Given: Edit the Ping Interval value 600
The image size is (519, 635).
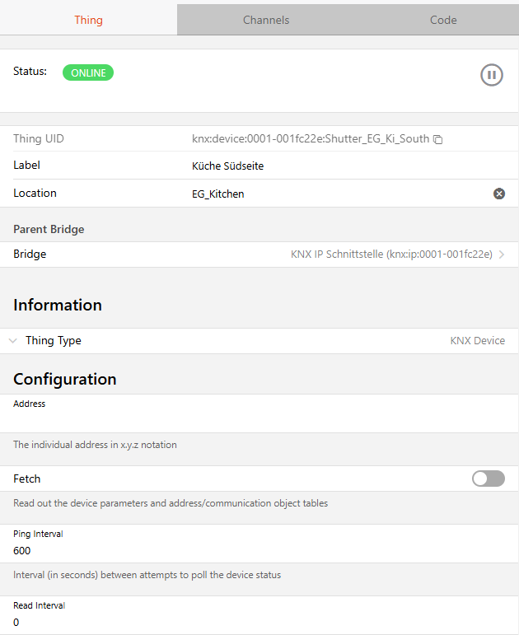Looking at the screenshot, I should [259, 551].
